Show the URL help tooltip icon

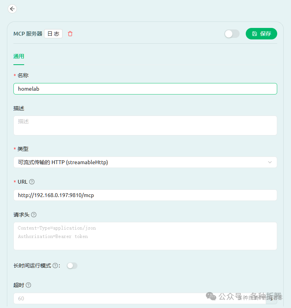point(32,182)
